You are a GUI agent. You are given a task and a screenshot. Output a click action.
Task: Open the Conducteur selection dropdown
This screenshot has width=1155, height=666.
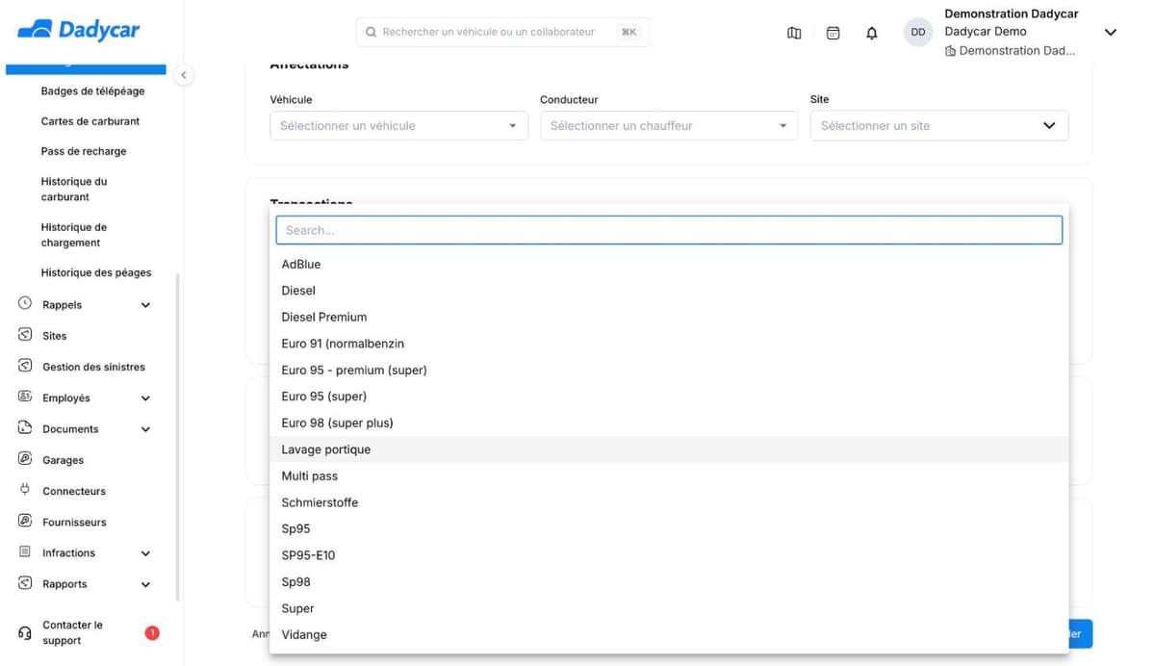click(669, 126)
